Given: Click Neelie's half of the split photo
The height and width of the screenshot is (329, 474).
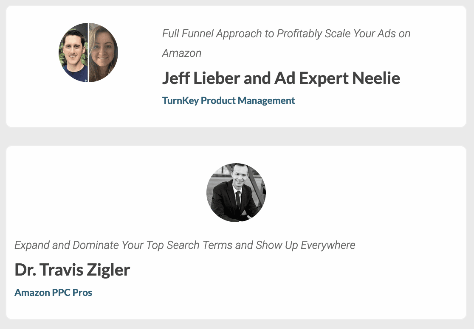Looking at the screenshot, I should coord(103,53).
